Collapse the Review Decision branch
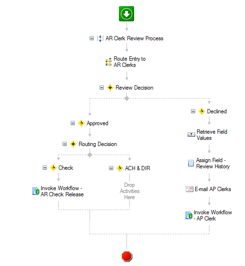 coord(101,88)
